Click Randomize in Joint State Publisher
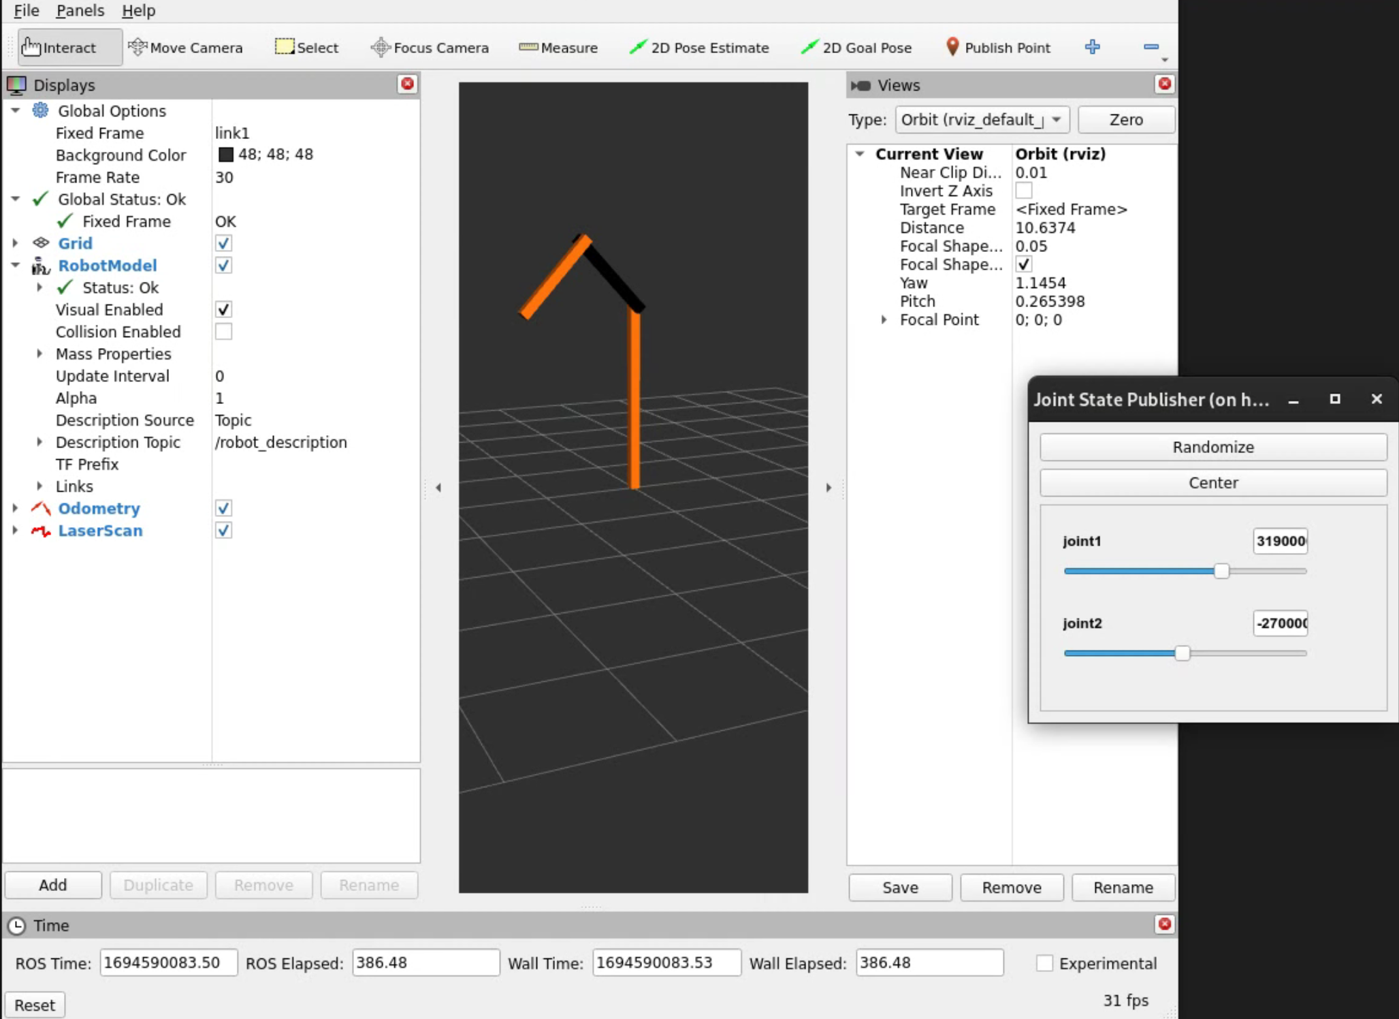Image resolution: width=1399 pixels, height=1019 pixels. (x=1213, y=448)
